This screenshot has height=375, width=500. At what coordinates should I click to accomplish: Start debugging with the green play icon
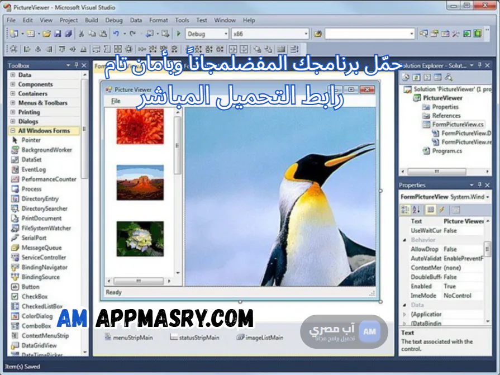point(179,34)
